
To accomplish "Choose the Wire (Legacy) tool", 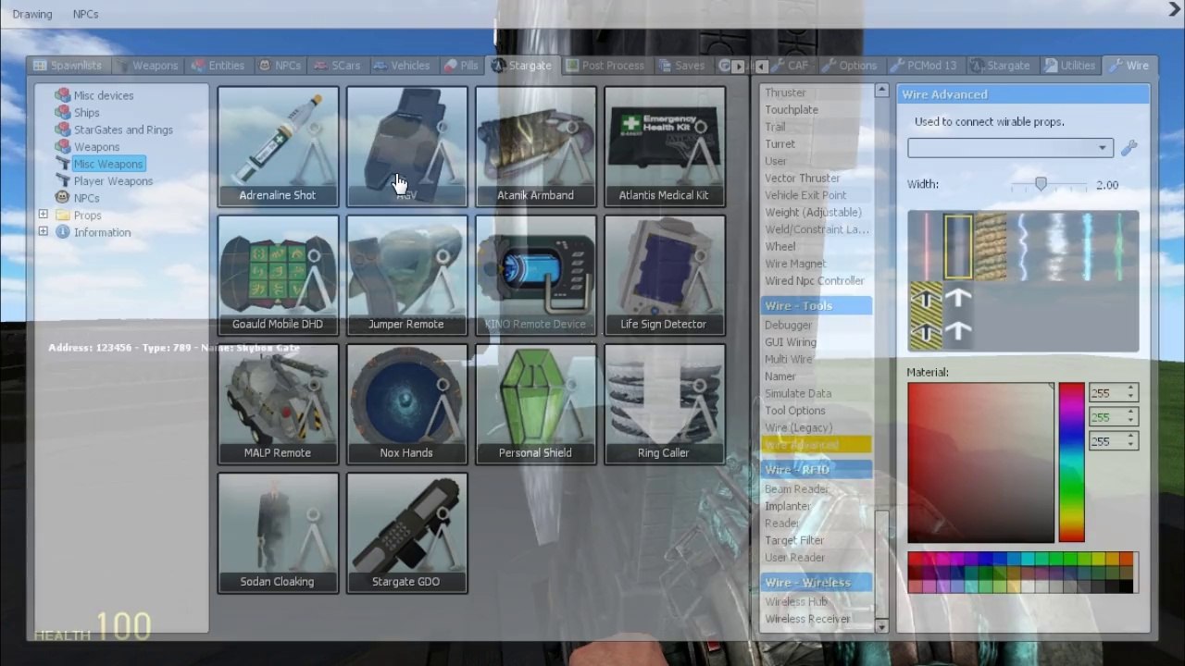I will [799, 427].
